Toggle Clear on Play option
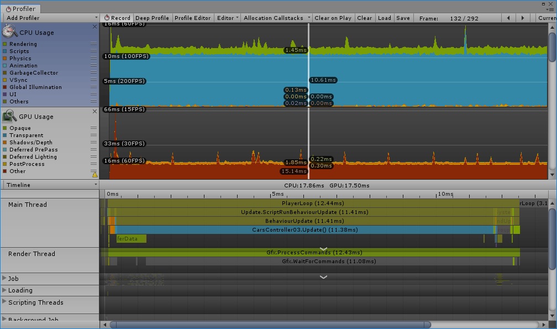557x329 pixels. (333, 18)
